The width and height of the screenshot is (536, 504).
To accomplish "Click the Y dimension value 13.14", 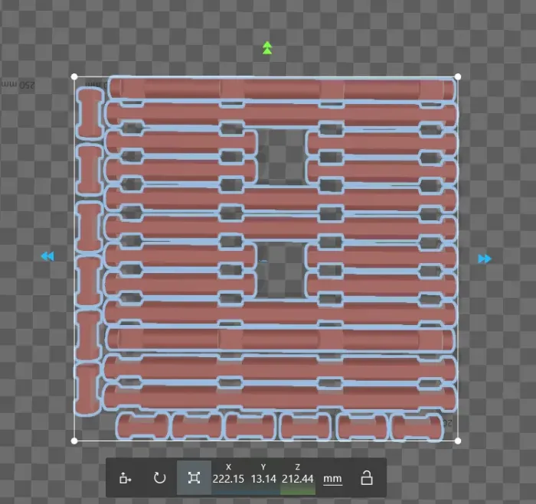I will (x=263, y=479).
